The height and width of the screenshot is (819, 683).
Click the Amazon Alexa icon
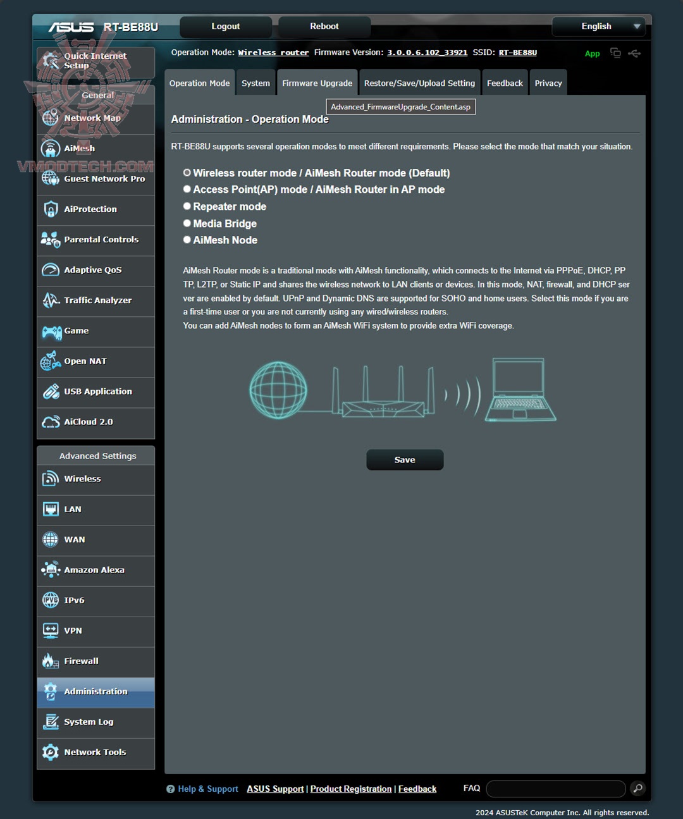[51, 570]
